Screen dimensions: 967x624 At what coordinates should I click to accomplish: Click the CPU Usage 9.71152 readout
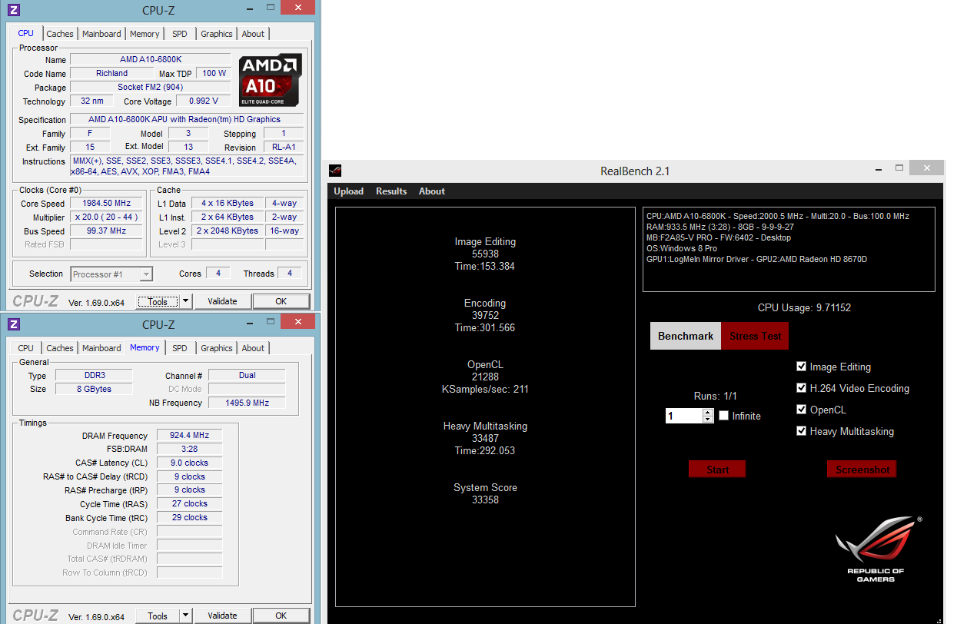[804, 307]
